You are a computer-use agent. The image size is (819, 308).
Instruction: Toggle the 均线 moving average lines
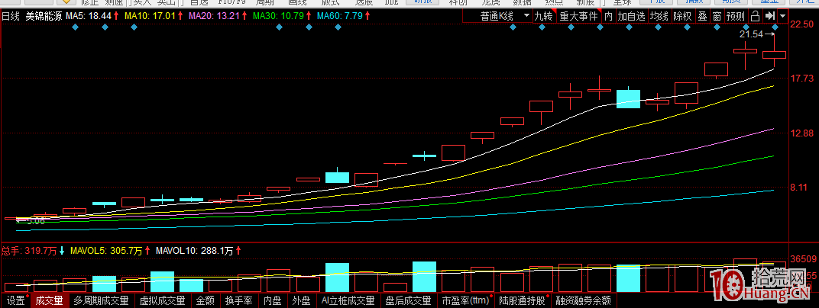pyautogui.click(x=659, y=15)
